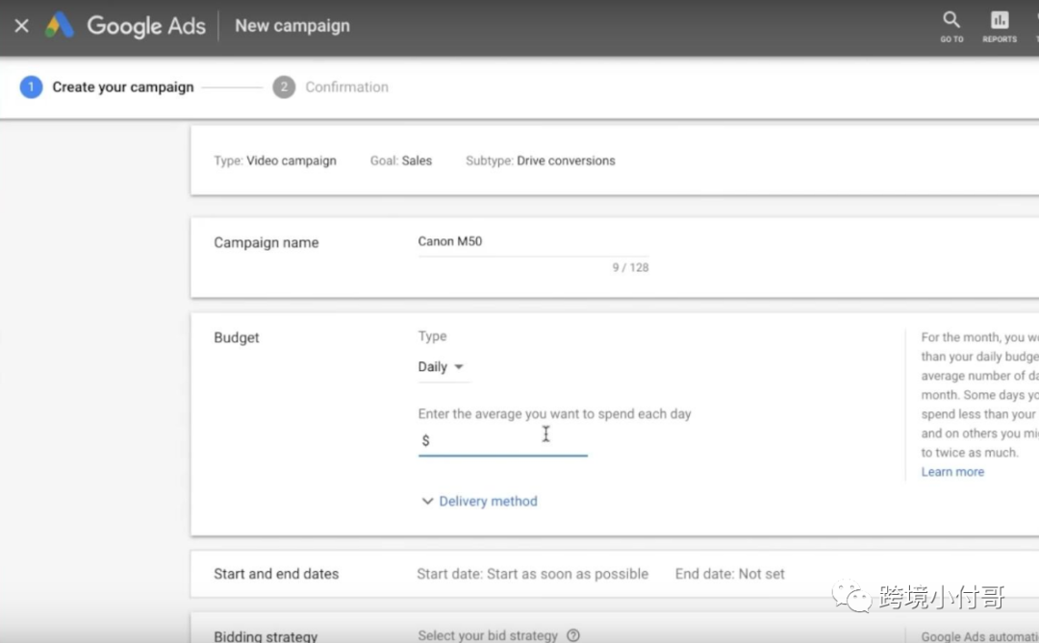Click step 2 Confirmation circle
The height and width of the screenshot is (643, 1039).
tap(284, 87)
